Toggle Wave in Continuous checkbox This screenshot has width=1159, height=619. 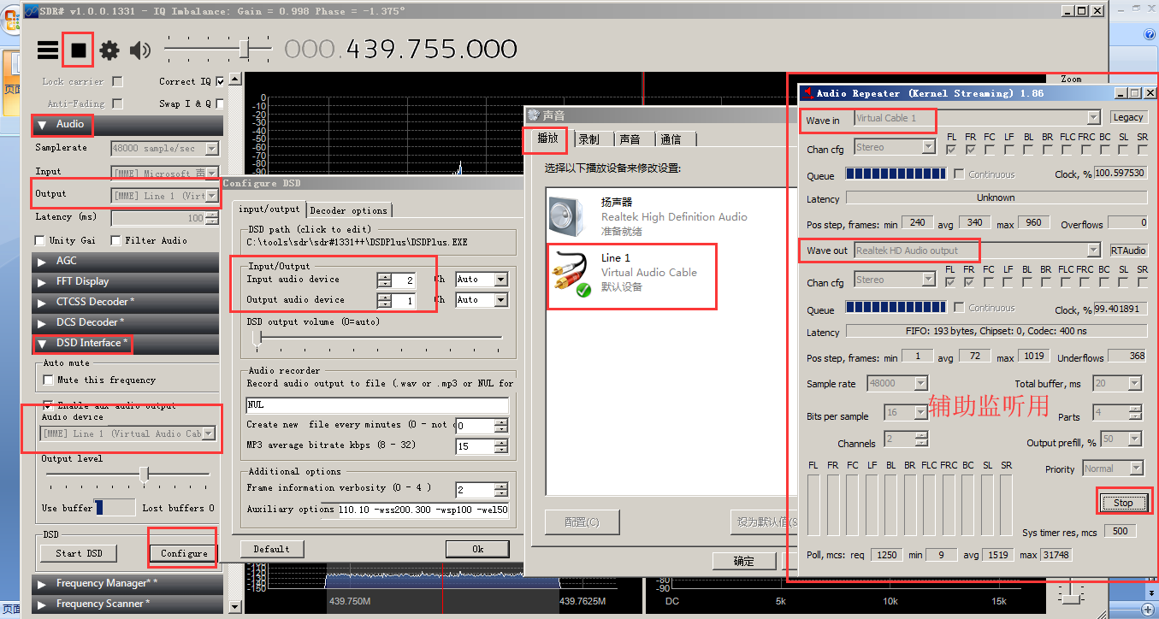(959, 174)
